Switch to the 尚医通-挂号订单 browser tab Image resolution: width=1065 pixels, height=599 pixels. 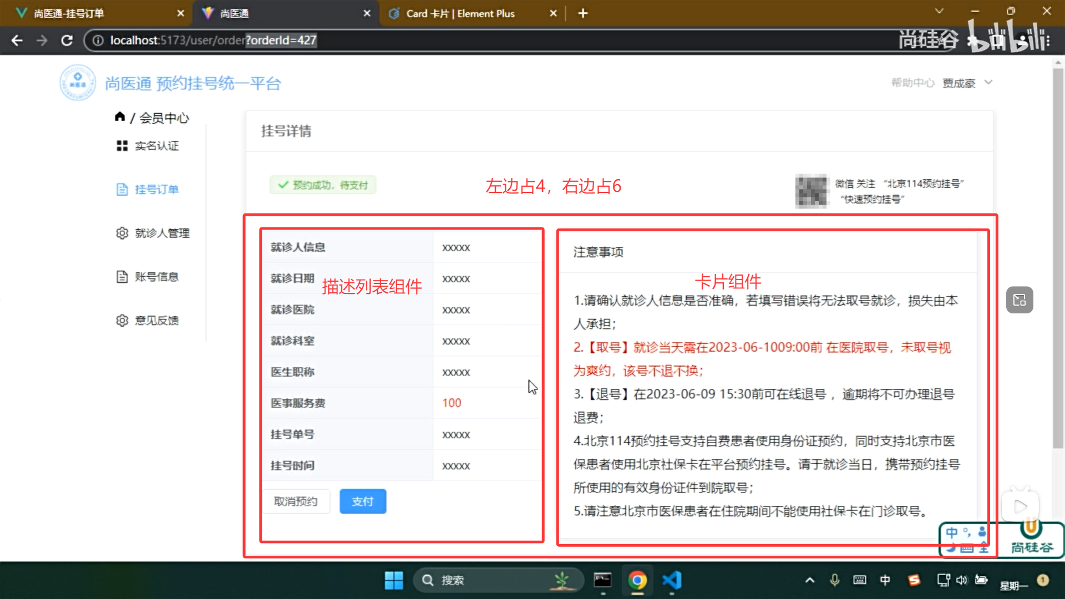[x=69, y=13]
